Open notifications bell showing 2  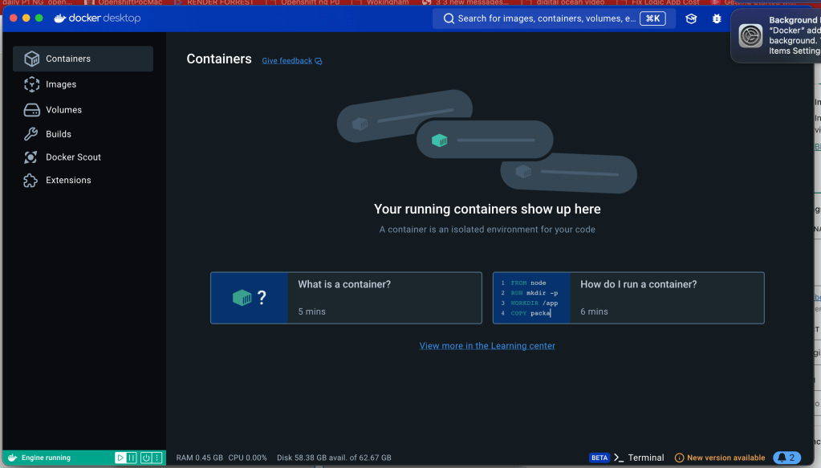tap(787, 458)
